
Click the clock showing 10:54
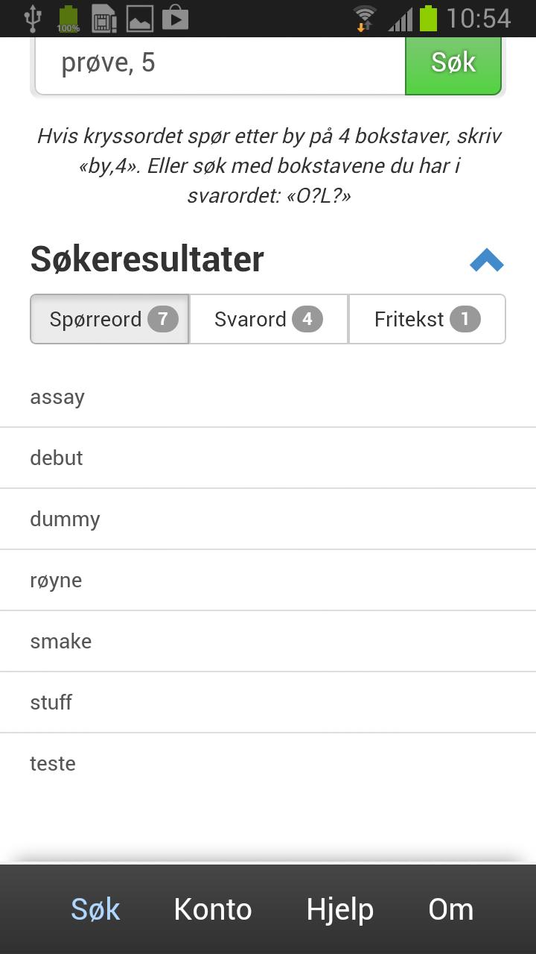point(480,16)
